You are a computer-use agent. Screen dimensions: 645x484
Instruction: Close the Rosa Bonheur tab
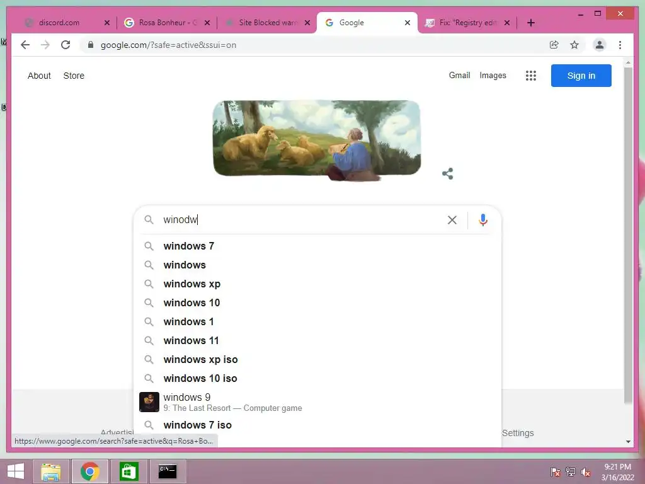click(207, 23)
